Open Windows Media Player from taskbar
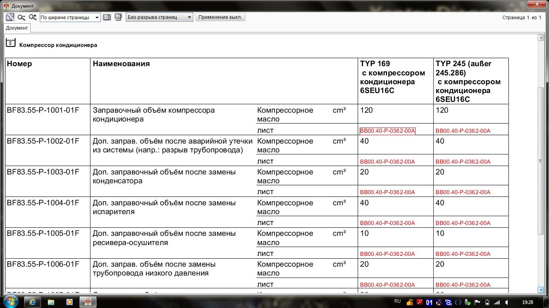This screenshot has height=308, width=549. 69,302
